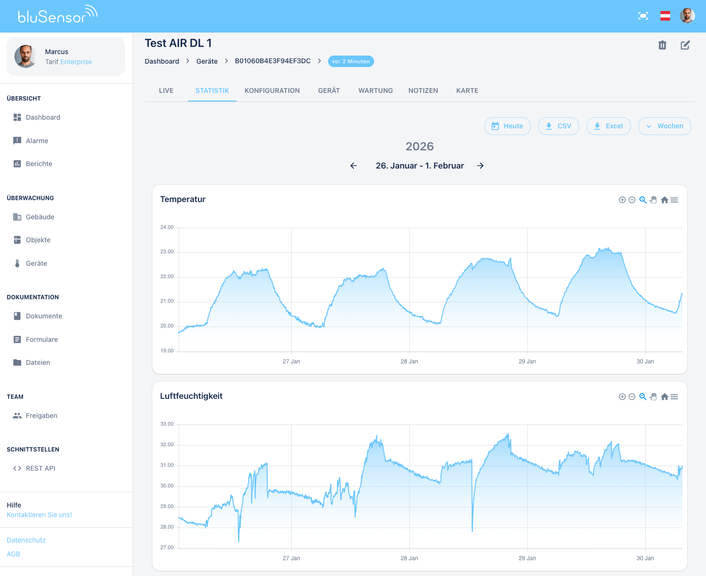Toggle selection zoom on the Luftfeuchtigkeit chart
Screen dimensions: 706x576
click(642, 396)
